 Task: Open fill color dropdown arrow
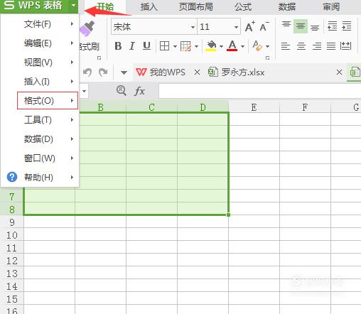[221, 46]
